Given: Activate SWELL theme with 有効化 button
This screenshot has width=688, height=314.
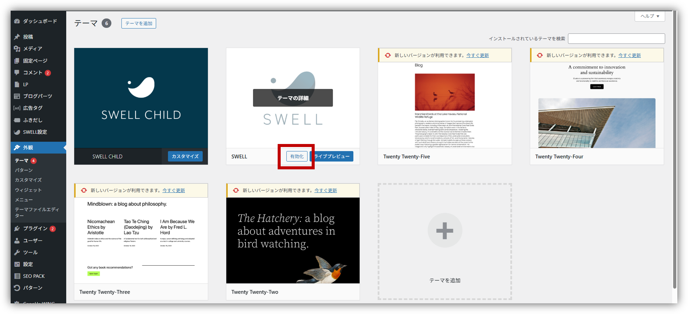Looking at the screenshot, I should [x=297, y=156].
